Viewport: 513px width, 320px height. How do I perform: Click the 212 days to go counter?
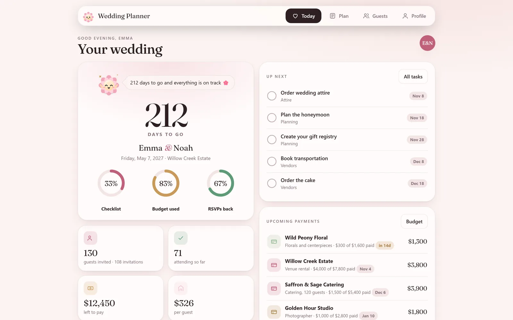(166, 115)
